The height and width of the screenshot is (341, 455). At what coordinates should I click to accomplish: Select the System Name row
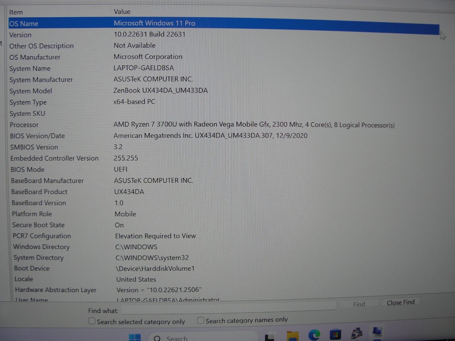[224, 68]
